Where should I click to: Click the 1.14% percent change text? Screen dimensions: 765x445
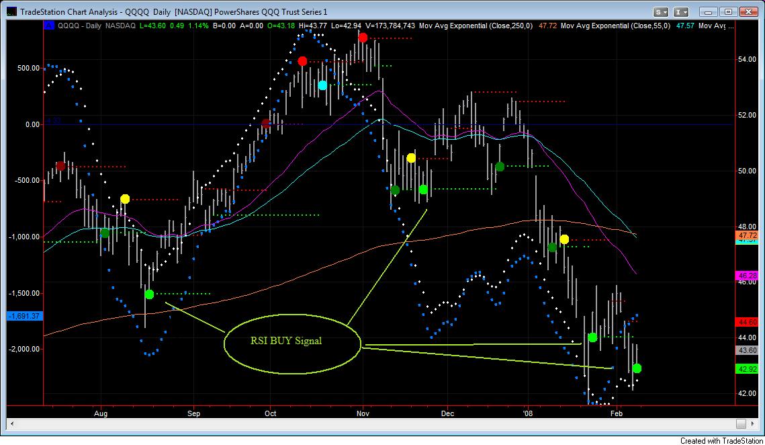click(x=199, y=26)
